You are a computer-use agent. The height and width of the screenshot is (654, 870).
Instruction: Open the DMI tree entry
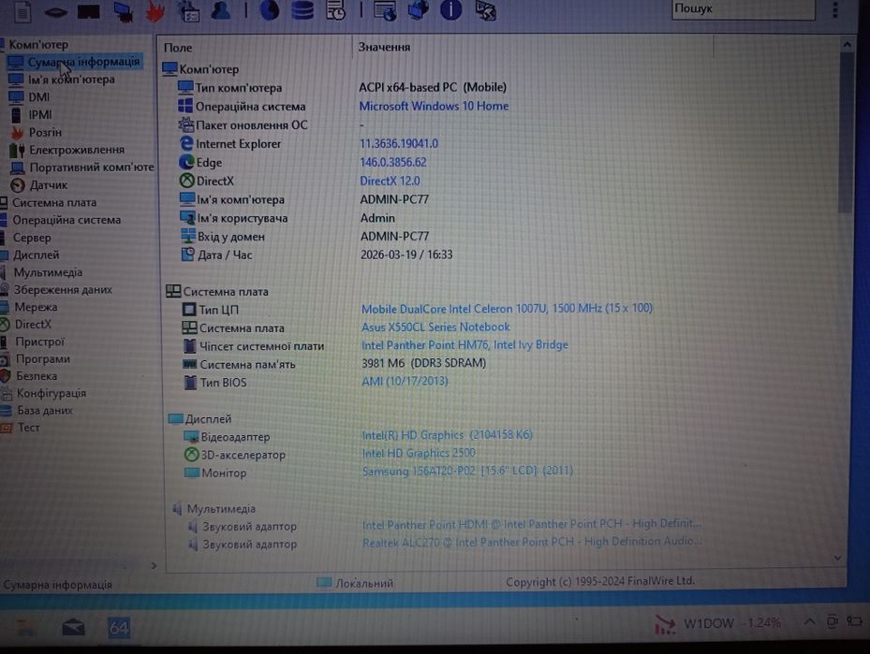click(38, 97)
